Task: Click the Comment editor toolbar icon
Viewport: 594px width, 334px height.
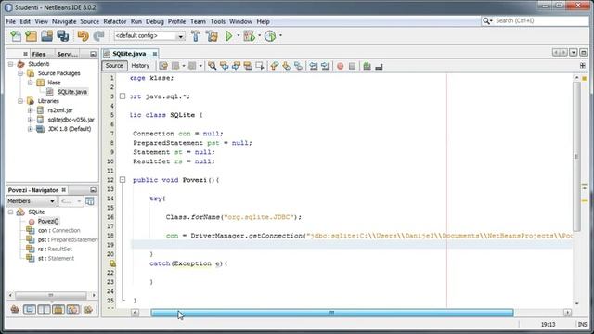Action: 367,66
